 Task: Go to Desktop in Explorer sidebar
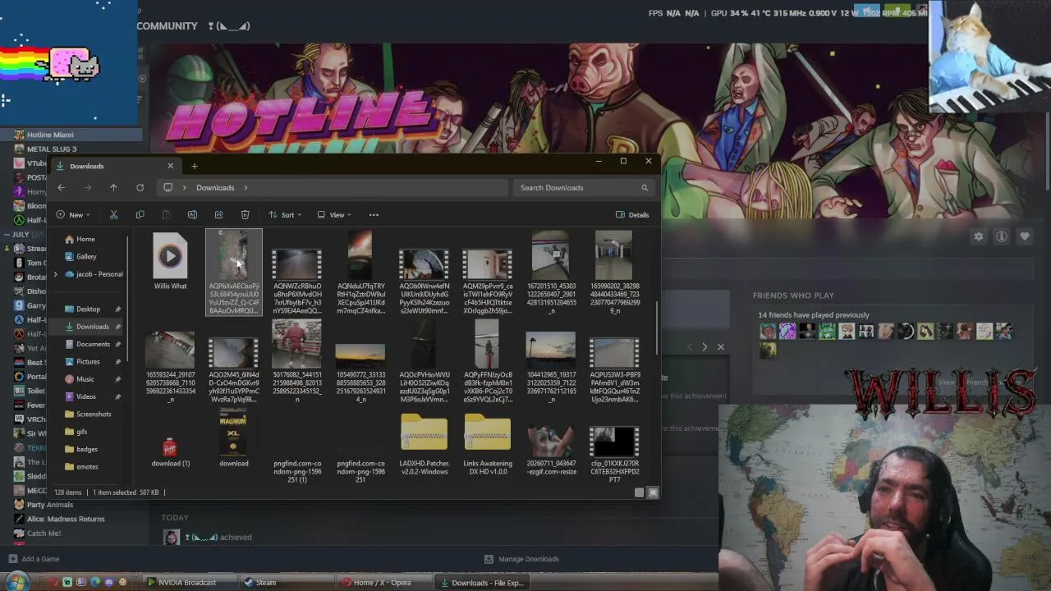[x=88, y=309]
